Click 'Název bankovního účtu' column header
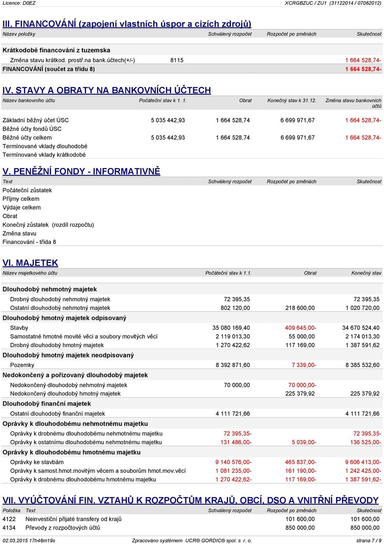 (29, 100)
